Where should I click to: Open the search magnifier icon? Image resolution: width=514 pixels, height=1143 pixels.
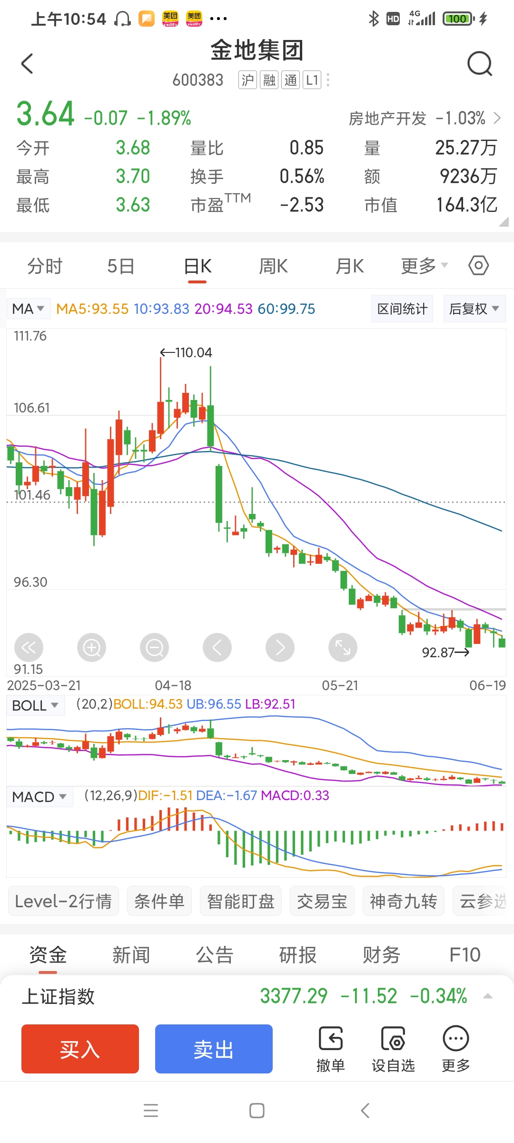coord(479,64)
